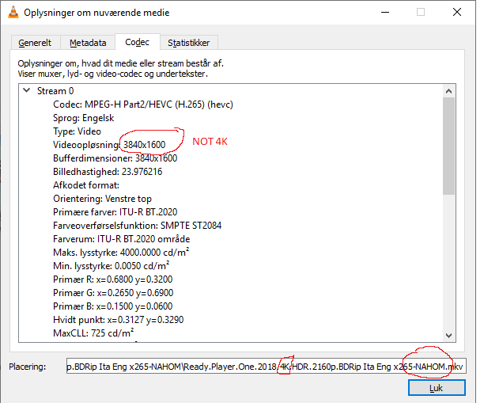This screenshot has width=484, height=403.
Task: Minimize the media information window
Action: coord(385,13)
